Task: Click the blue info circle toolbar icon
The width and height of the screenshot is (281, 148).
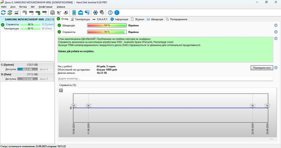Action: pos(117,13)
